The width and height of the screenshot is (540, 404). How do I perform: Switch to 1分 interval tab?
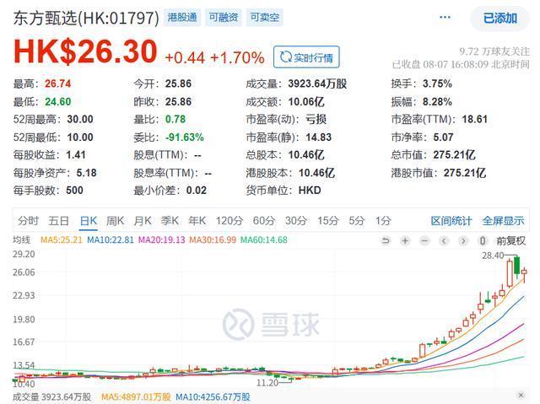383,221
